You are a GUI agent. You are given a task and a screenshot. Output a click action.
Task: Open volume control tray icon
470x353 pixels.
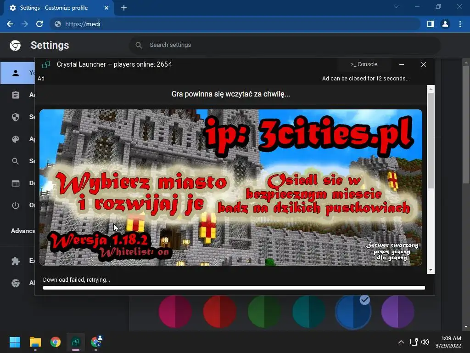tap(425, 342)
